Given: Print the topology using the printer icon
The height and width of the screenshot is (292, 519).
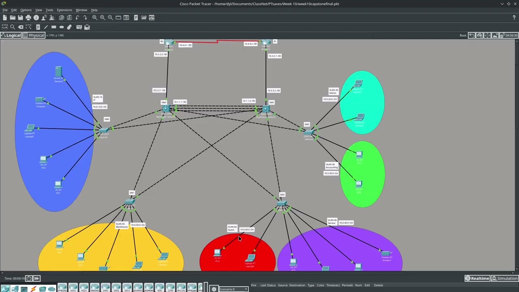Looking at the screenshot, I should 28,17.
